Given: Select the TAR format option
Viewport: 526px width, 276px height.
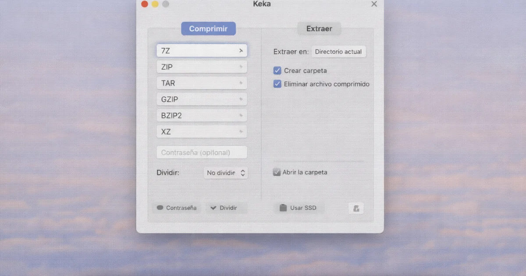Looking at the screenshot, I should click(202, 83).
